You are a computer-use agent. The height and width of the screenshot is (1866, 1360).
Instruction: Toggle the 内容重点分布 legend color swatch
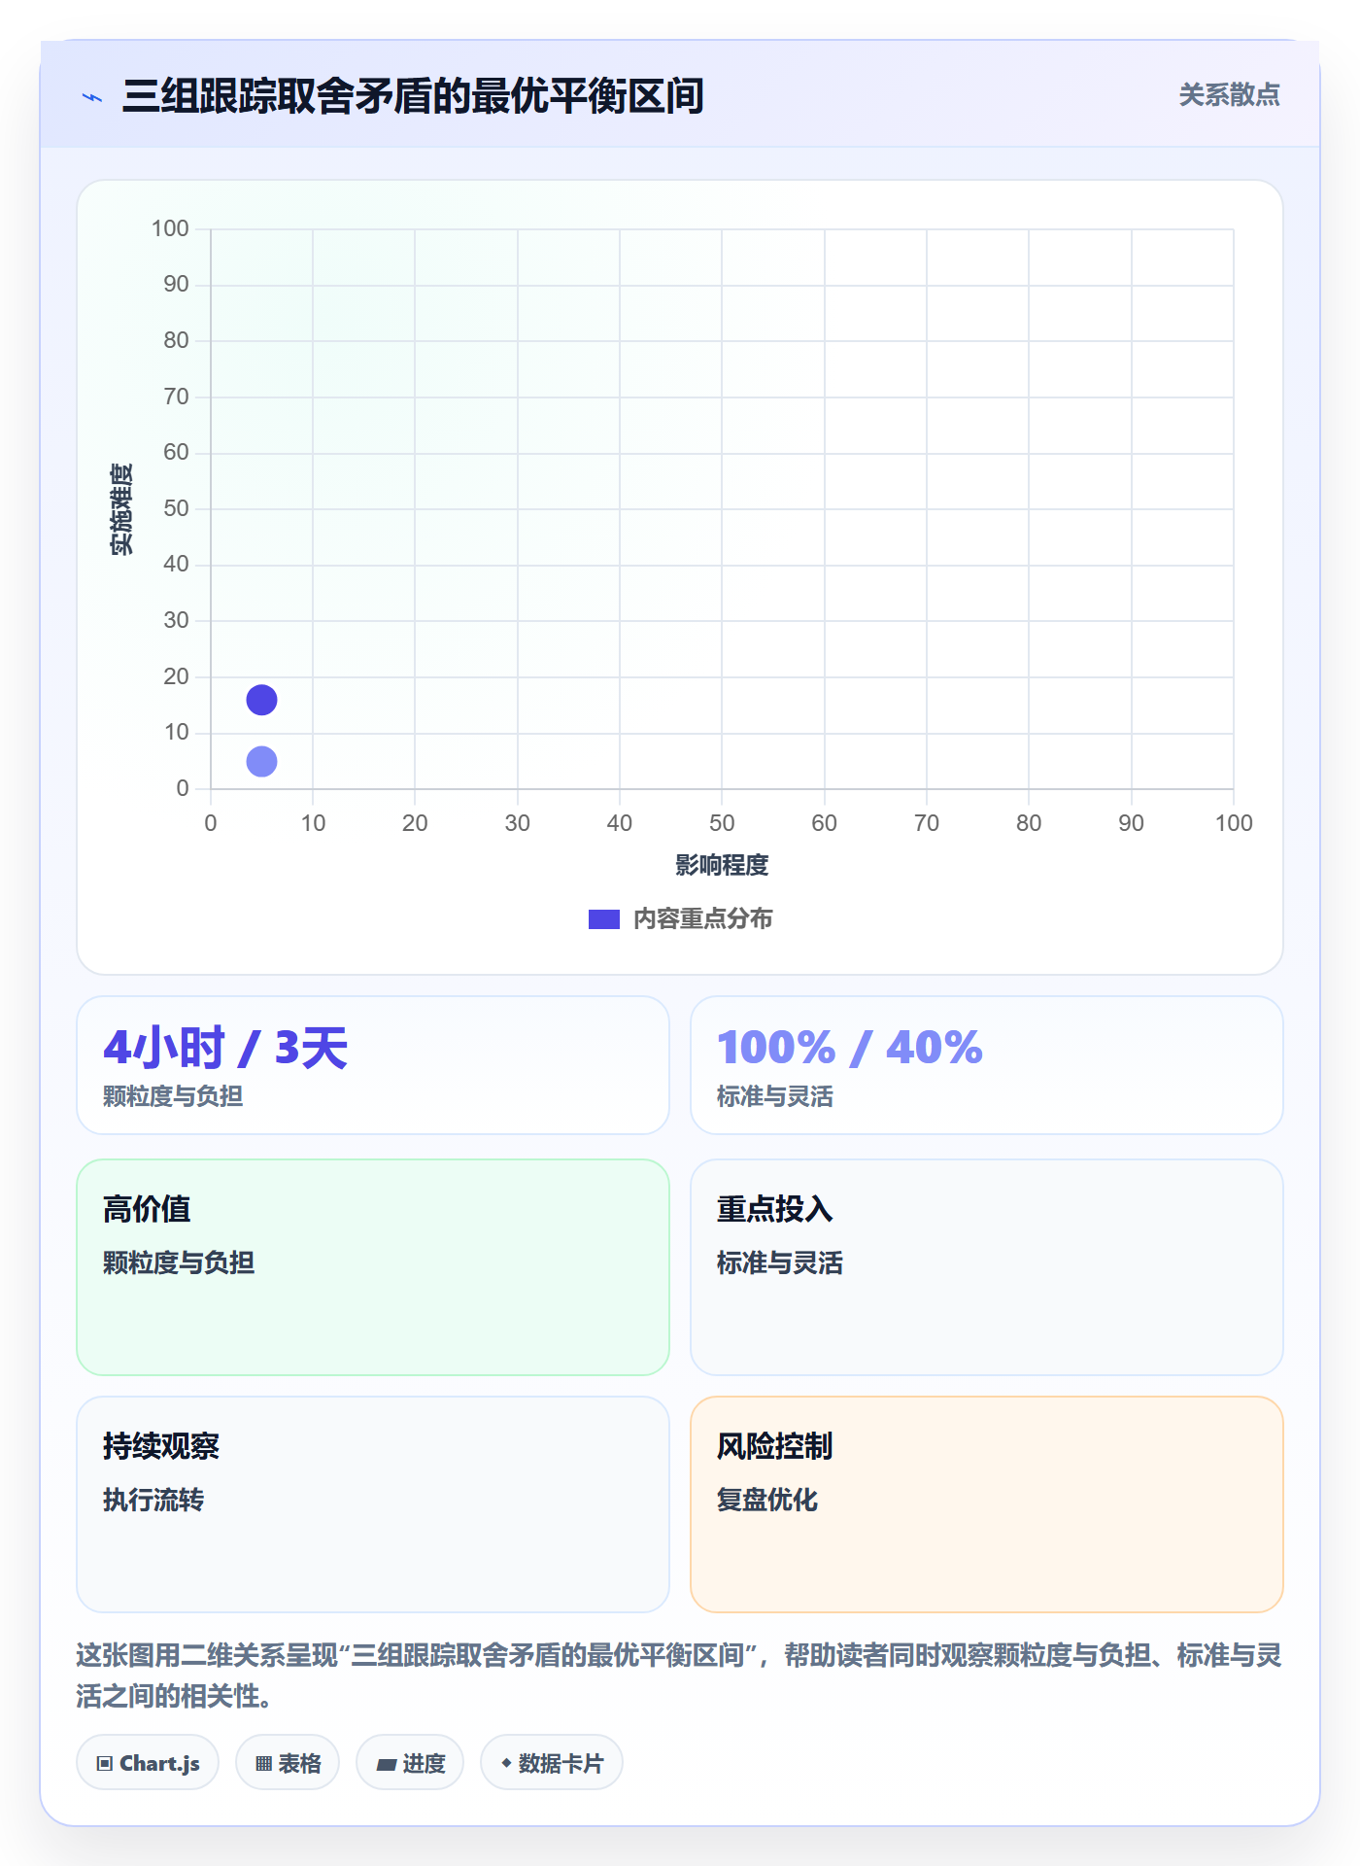tap(603, 918)
